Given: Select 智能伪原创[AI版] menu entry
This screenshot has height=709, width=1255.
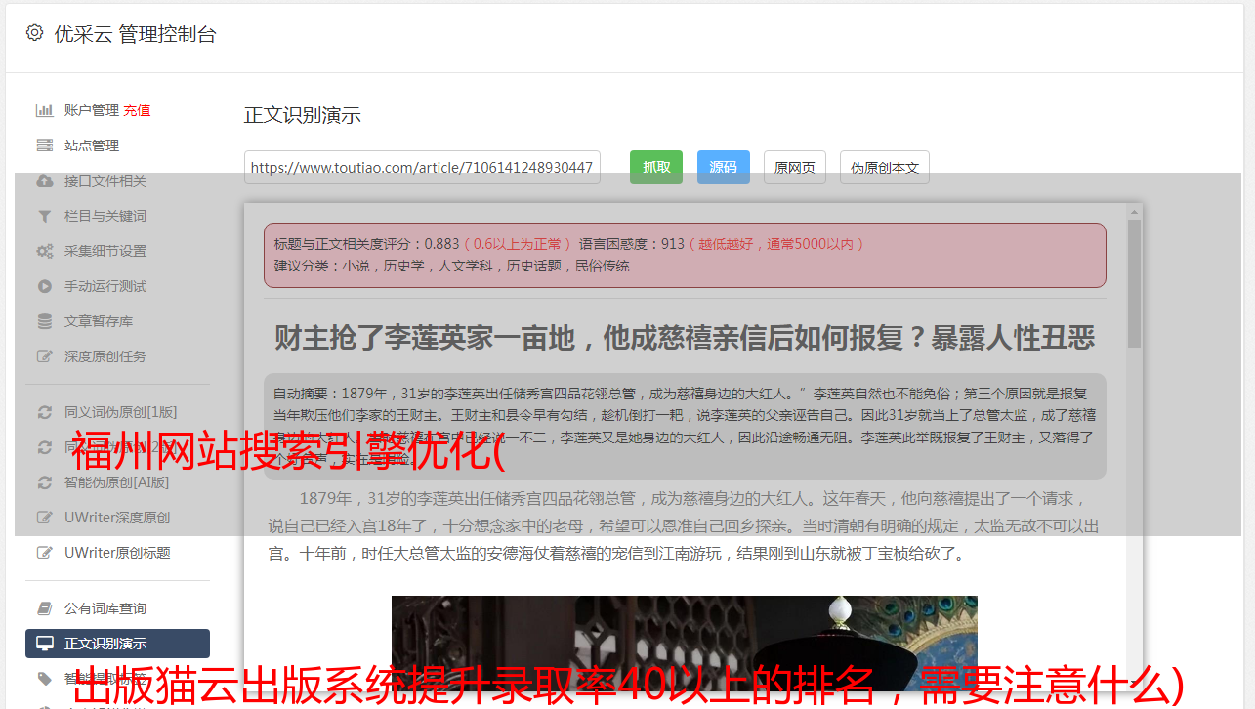Looking at the screenshot, I should click(117, 482).
